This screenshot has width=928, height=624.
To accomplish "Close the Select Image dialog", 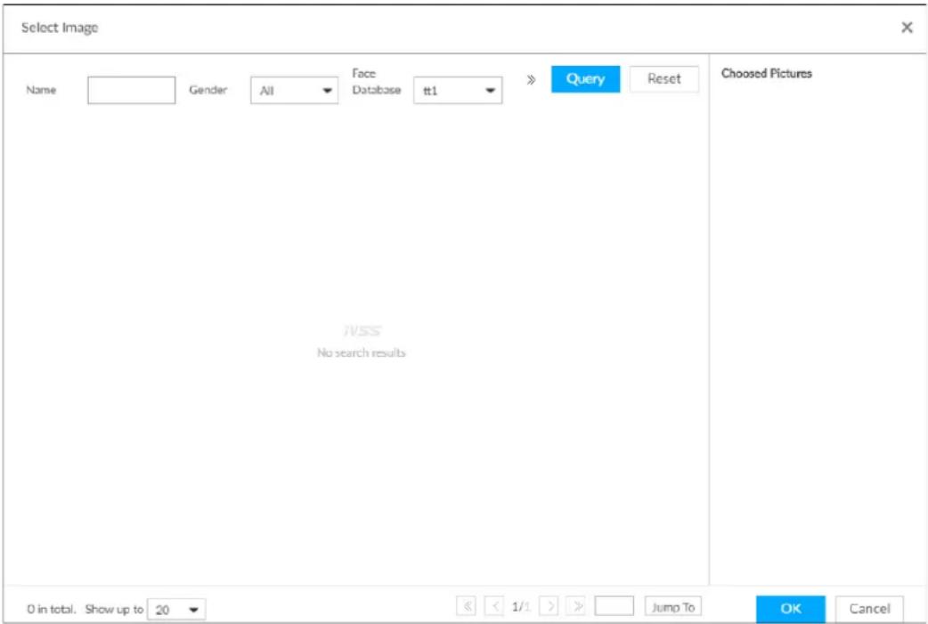I will tap(907, 28).
